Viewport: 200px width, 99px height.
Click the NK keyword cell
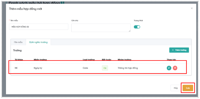click(x=16, y=68)
